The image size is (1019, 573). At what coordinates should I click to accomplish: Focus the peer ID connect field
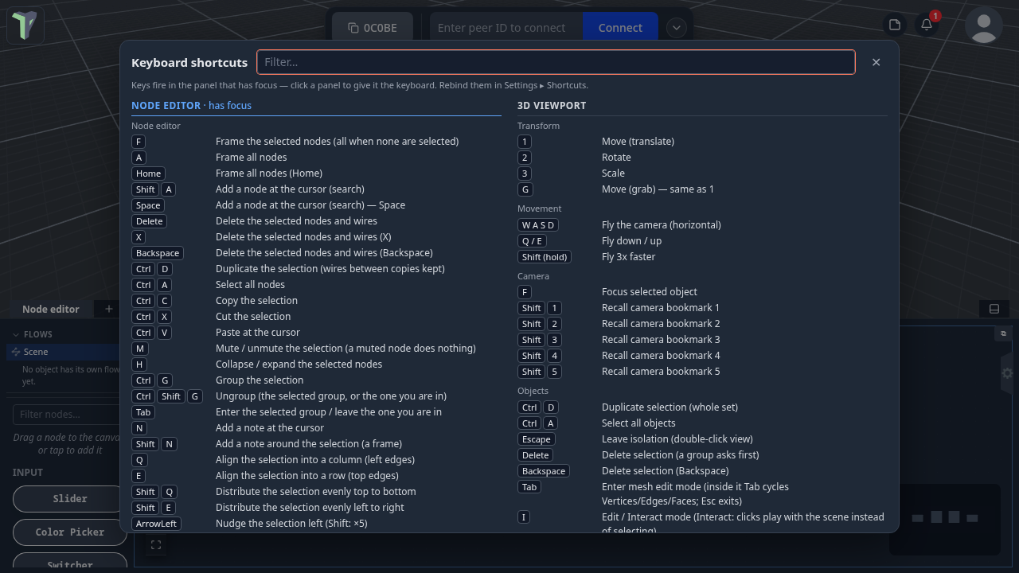click(506, 28)
